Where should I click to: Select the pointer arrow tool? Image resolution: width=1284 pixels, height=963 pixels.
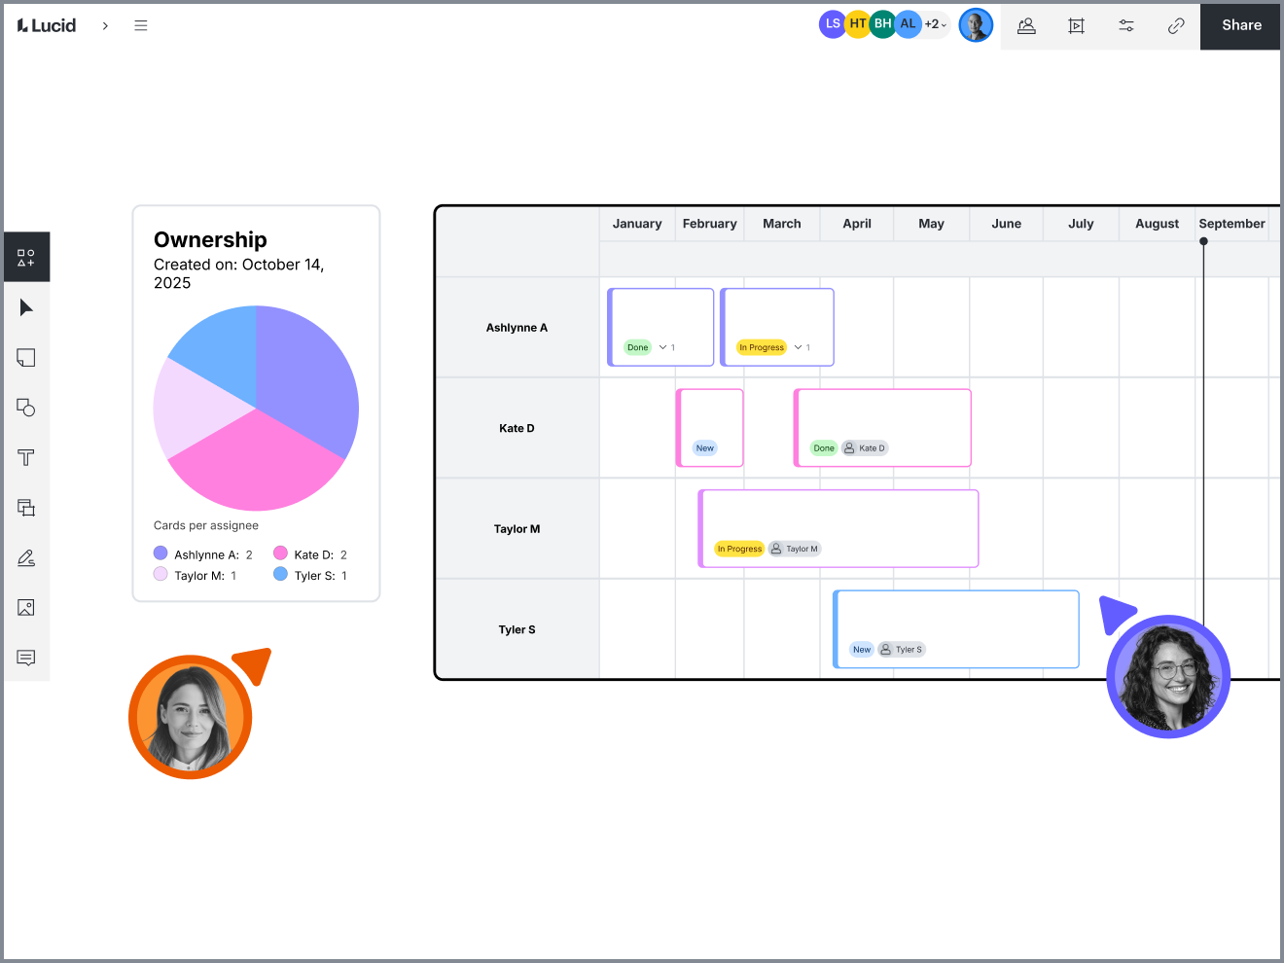pyautogui.click(x=26, y=307)
